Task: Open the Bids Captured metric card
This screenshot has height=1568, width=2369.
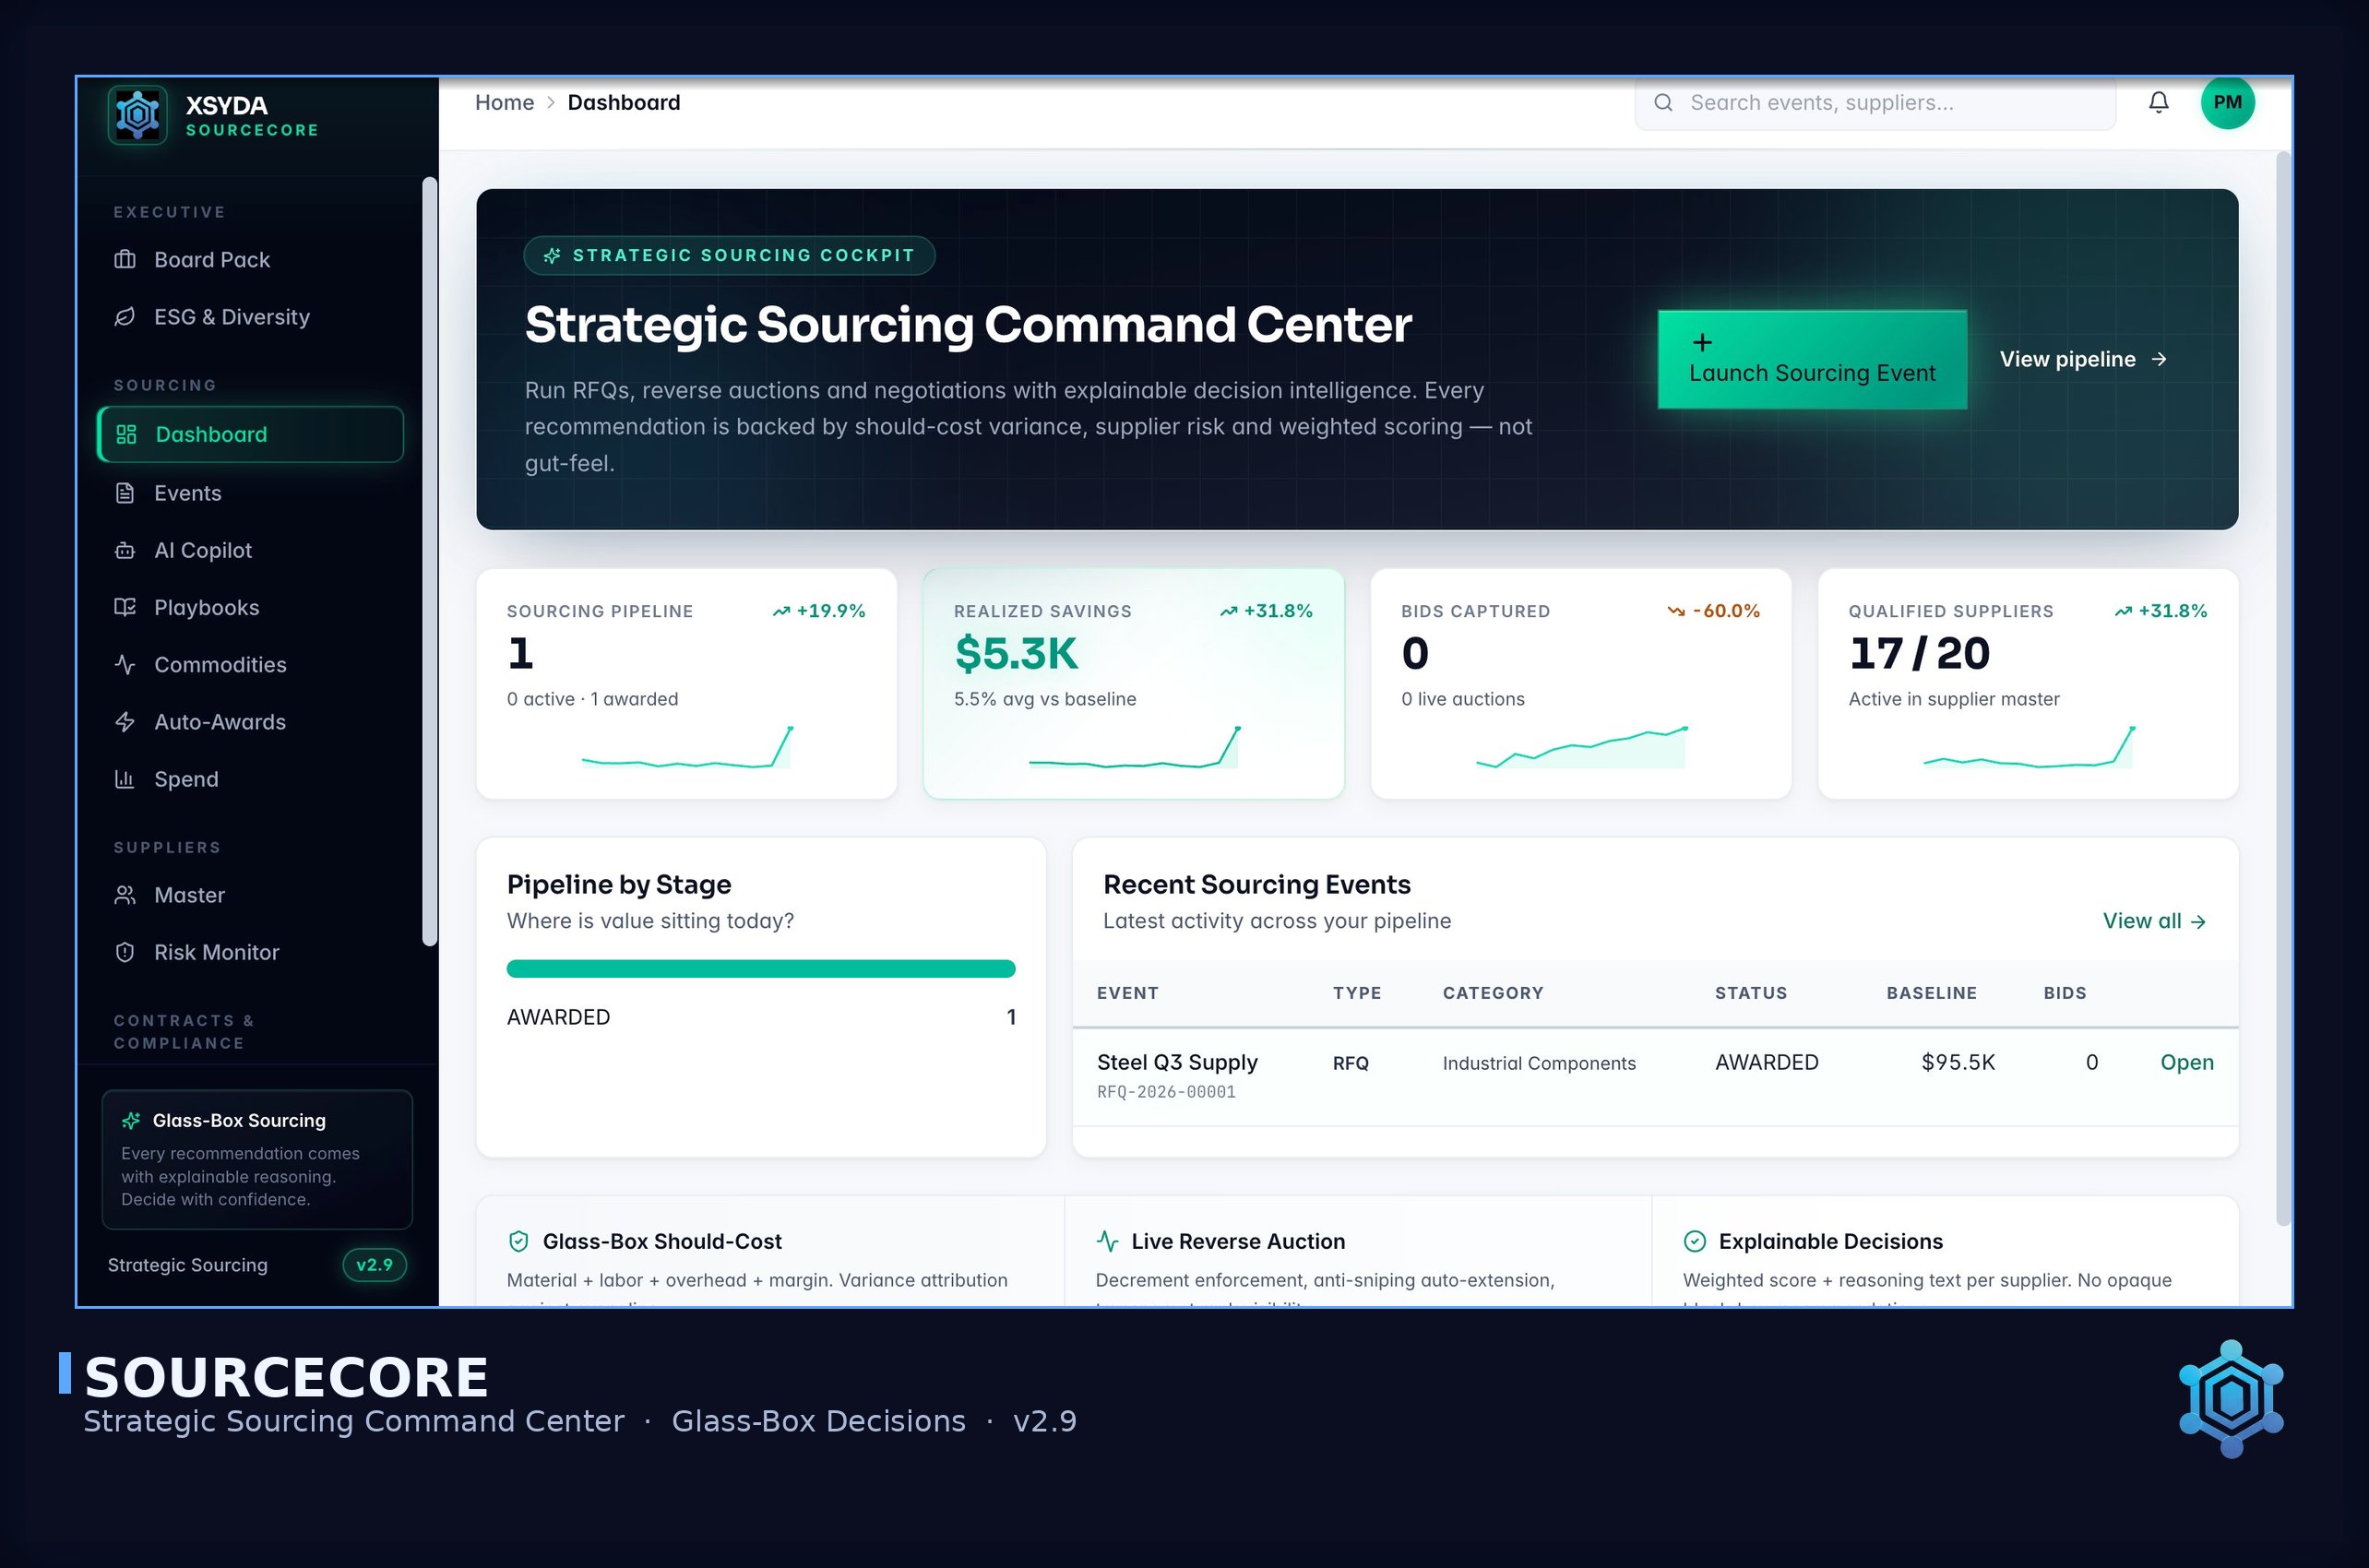Action: (1580, 684)
